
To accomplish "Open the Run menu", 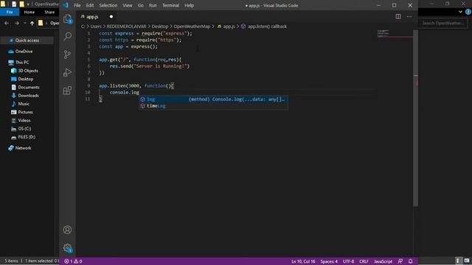I will [153, 5].
